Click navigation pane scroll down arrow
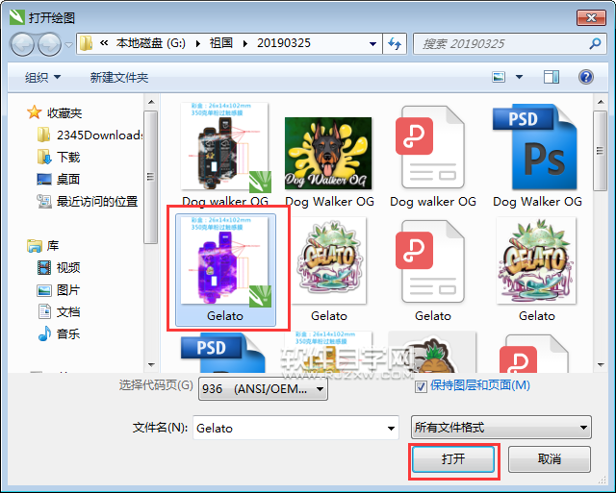 pos(151,364)
